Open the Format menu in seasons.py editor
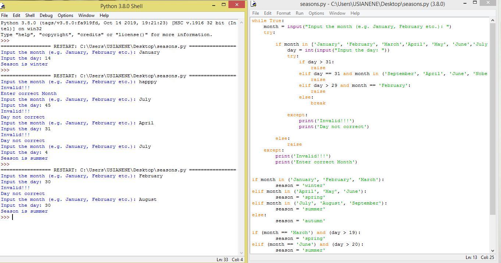This screenshot has height=263, width=501. click(283, 13)
